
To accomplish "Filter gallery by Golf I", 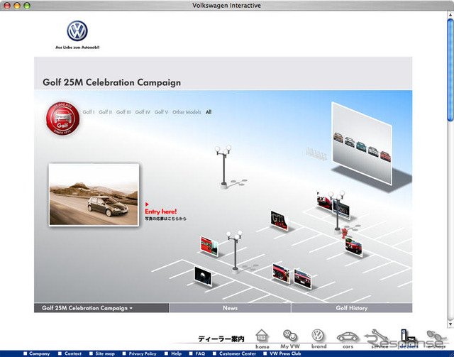I will click(x=89, y=112).
